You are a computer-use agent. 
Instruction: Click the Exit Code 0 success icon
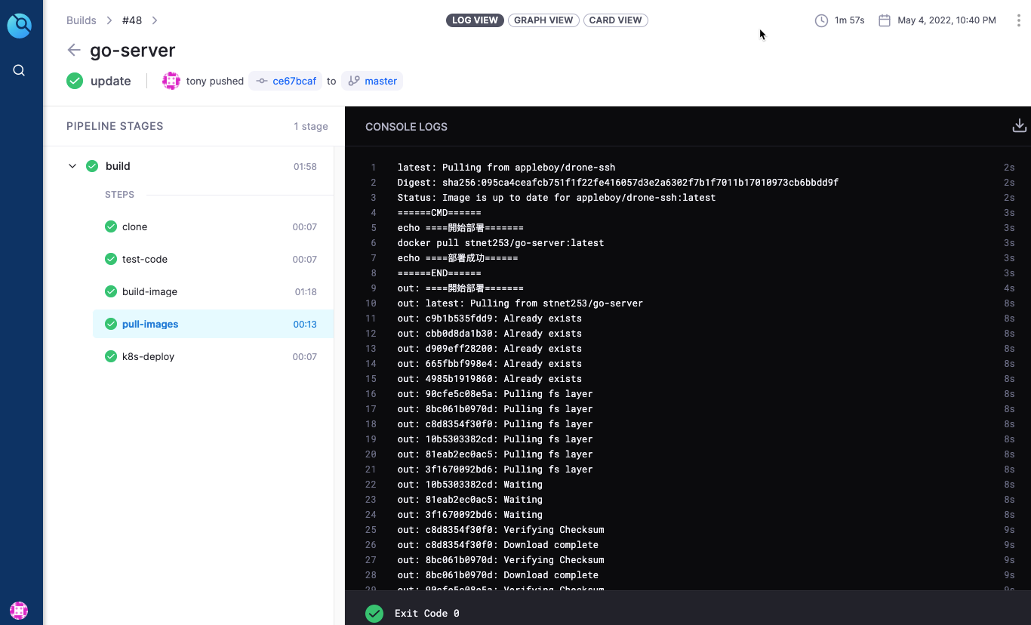tap(374, 613)
